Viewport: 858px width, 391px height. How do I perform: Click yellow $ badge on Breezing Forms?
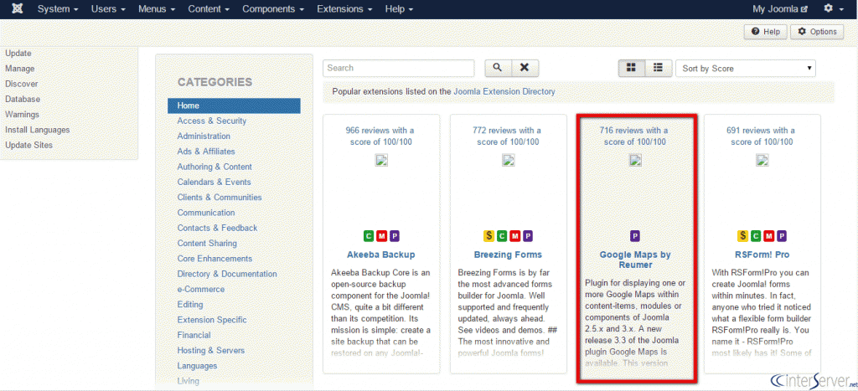tap(488, 236)
